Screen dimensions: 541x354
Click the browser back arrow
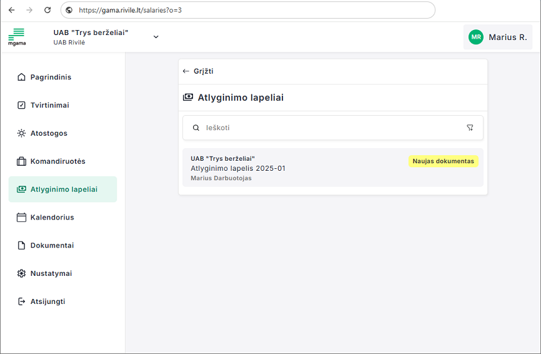pyautogui.click(x=11, y=10)
